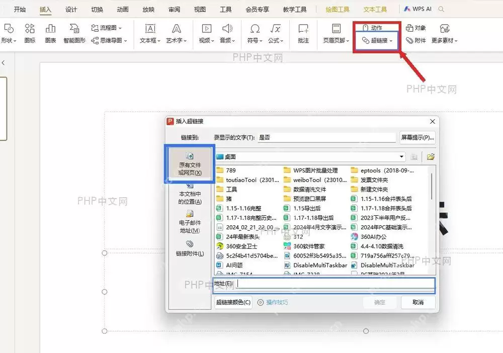The image size is (503, 353).
Task: Click the 超链接颜色(C) button
Action: pos(233,302)
